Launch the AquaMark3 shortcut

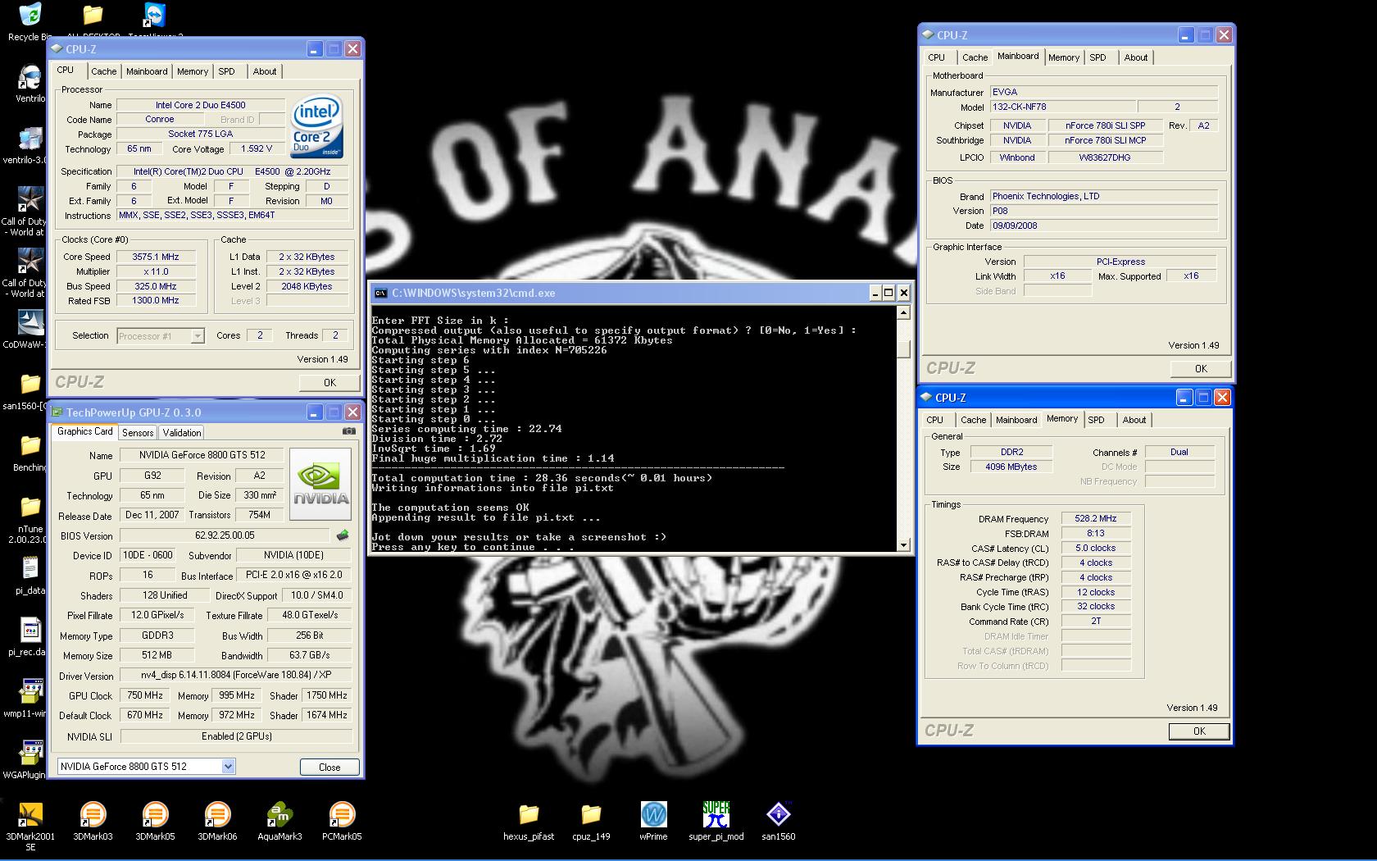(x=279, y=815)
